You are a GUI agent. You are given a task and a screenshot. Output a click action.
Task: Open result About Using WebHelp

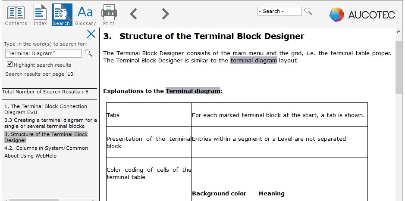pyautogui.click(x=30, y=156)
